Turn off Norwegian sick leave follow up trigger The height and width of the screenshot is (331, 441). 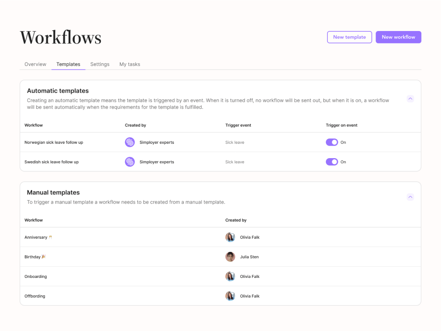pyautogui.click(x=332, y=142)
